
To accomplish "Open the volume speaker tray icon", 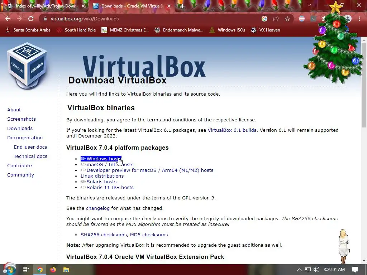I will click(316, 270).
